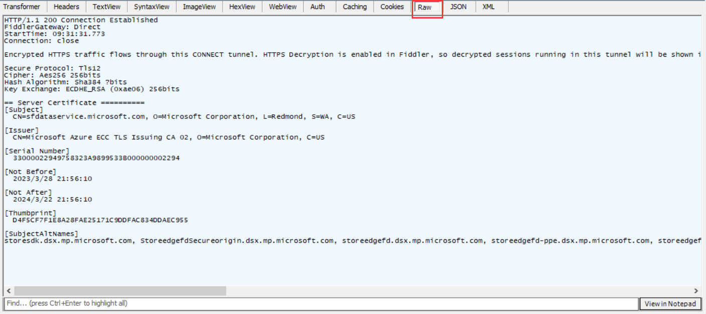Click the 'Cipher: Aes256 256bits' line

pos(52,75)
